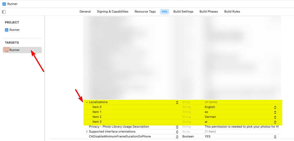Click the Boolean type of CADisableMinimumFrameDurationOnPhone
The height and width of the screenshot is (141, 294).
tap(188, 137)
